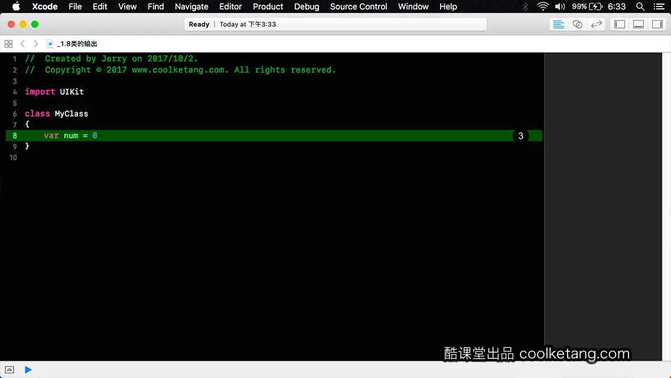Click the closing brace on line 9
The width and height of the screenshot is (671, 378).
point(27,146)
